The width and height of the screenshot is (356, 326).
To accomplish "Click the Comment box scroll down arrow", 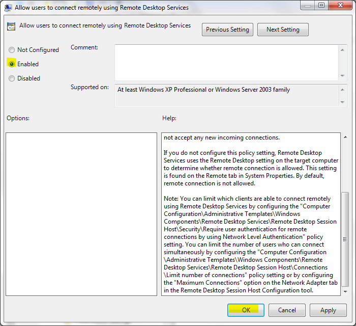I will click(x=342, y=76).
